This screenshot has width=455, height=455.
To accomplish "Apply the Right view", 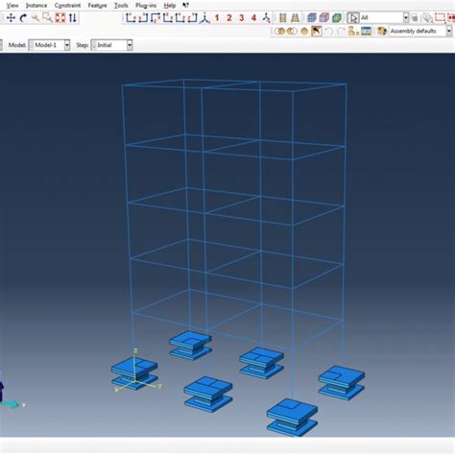I will [x=192, y=18].
